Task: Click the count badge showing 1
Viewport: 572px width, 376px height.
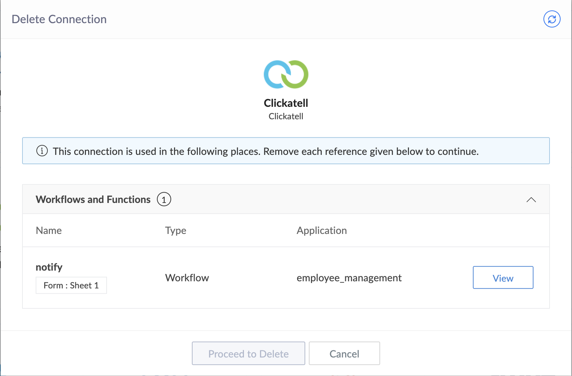Action: coord(164,199)
